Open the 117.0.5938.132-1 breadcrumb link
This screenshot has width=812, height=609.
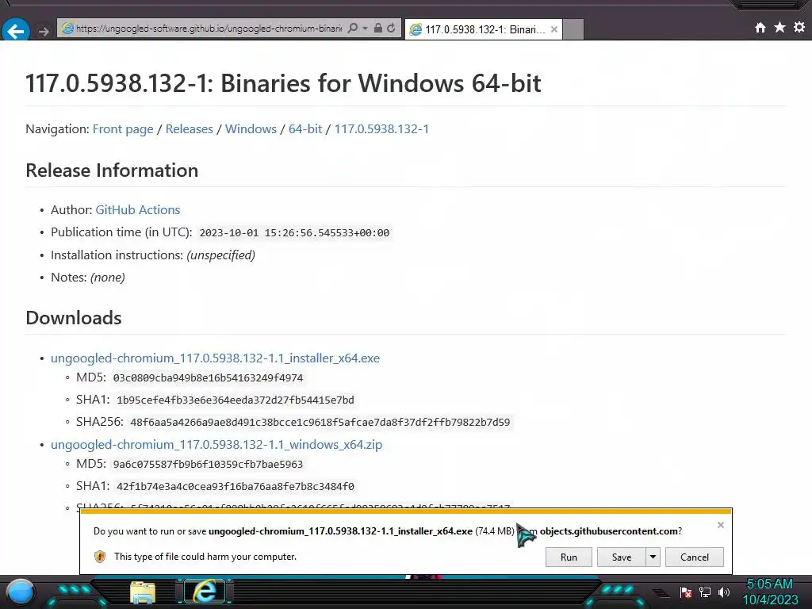pos(381,129)
